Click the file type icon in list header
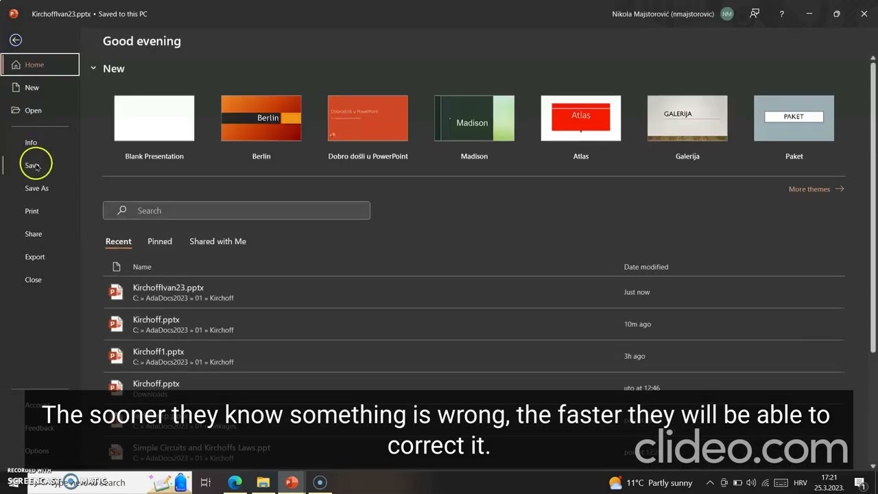The width and height of the screenshot is (878, 494). coord(117,267)
